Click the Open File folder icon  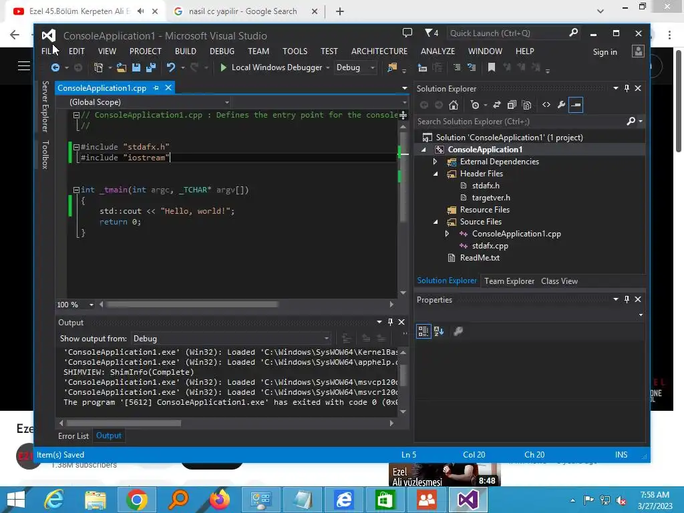click(122, 67)
